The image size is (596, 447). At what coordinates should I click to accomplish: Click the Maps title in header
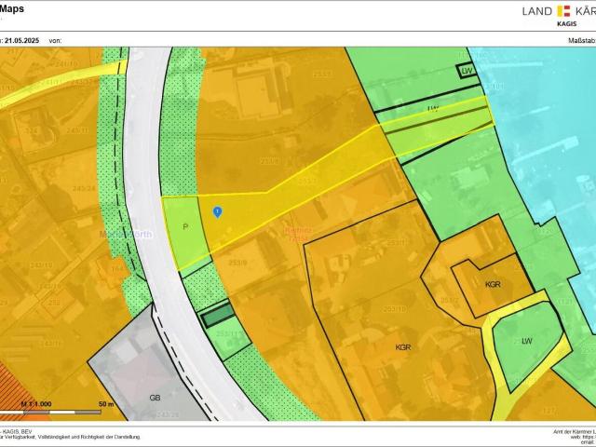pos(13,8)
